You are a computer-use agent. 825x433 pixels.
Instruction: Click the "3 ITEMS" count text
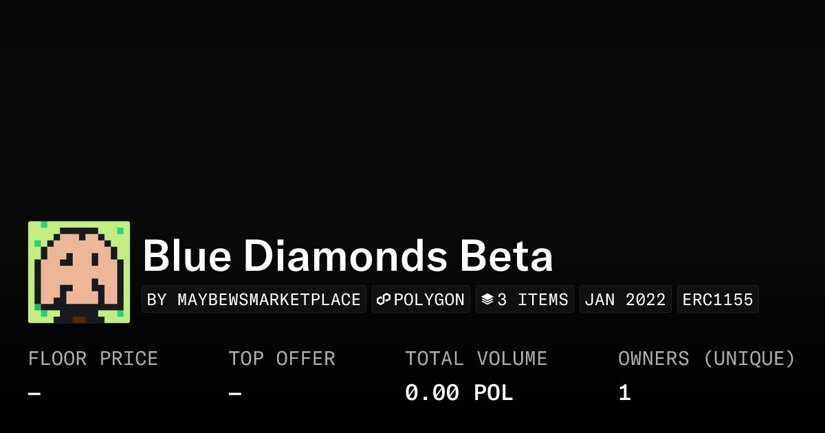click(533, 300)
